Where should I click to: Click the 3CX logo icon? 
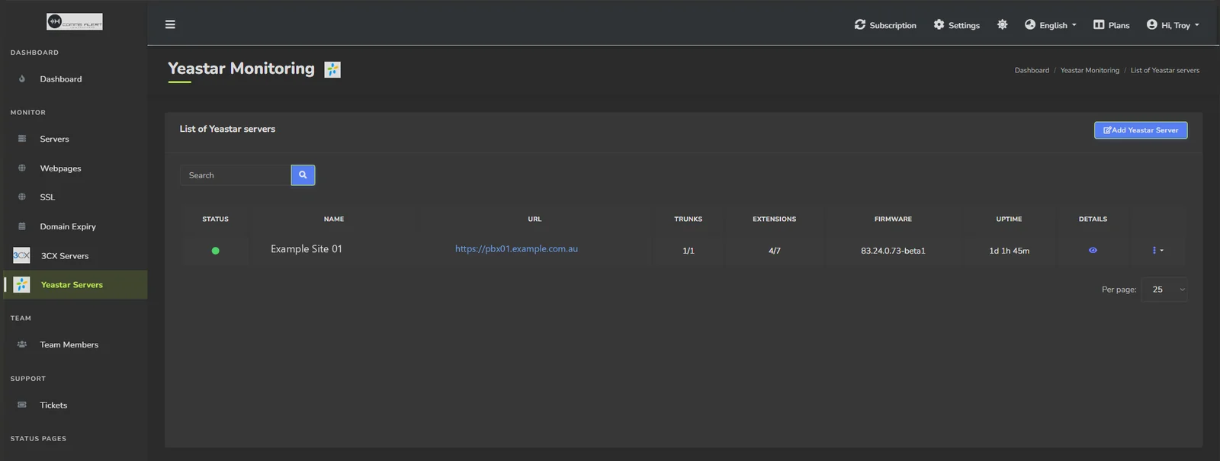21,255
